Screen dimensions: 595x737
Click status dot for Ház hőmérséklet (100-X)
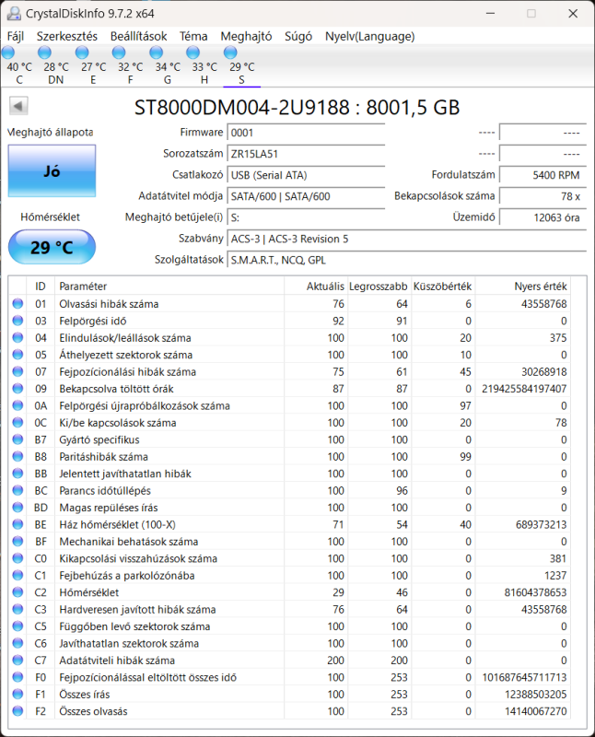[17, 524]
